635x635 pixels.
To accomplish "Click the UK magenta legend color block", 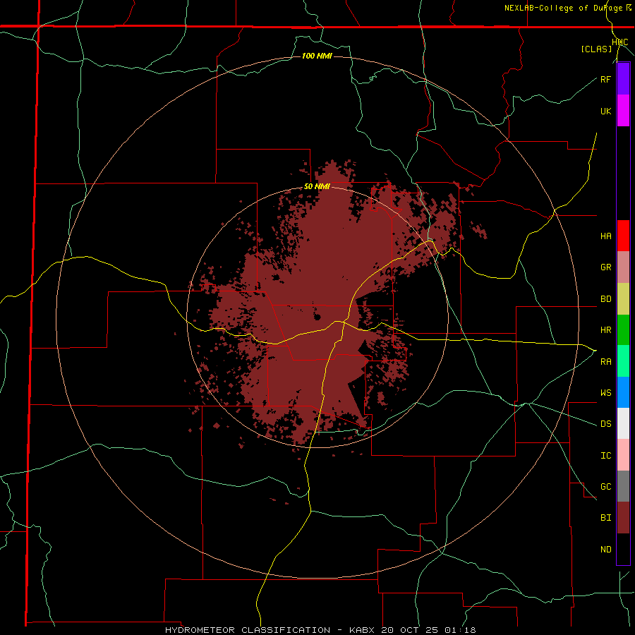I will [x=623, y=111].
